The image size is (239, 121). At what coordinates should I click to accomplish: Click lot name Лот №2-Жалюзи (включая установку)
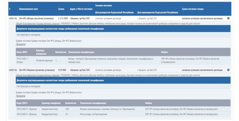(x=37, y=70)
